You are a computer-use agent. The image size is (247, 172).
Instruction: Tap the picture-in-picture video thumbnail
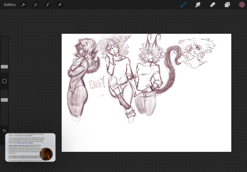point(30,147)
